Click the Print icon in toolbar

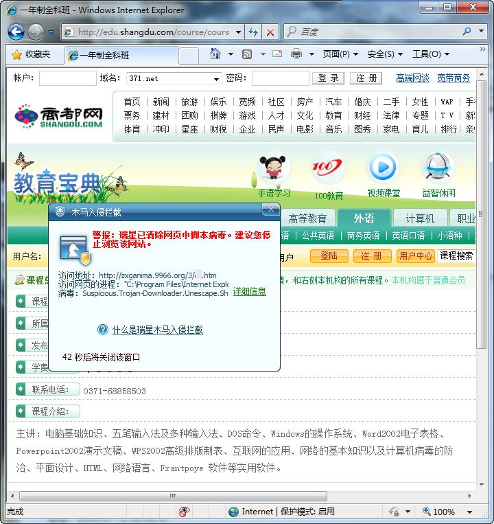point(296,54)
